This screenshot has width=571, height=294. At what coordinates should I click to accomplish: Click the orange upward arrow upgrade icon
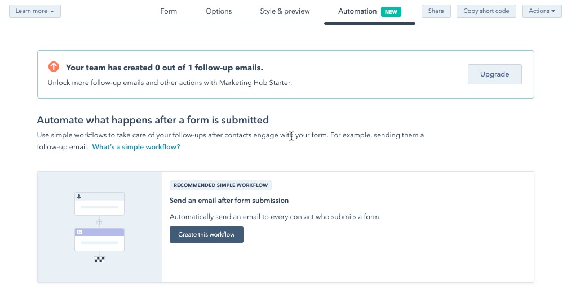pos(54,67)
